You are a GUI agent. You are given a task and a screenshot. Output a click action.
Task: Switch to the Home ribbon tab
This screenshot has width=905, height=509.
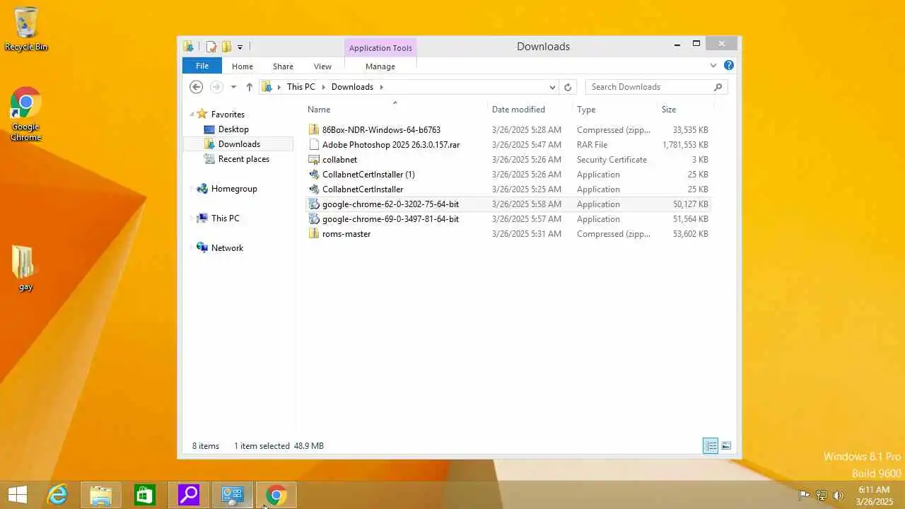coord(242,66)
